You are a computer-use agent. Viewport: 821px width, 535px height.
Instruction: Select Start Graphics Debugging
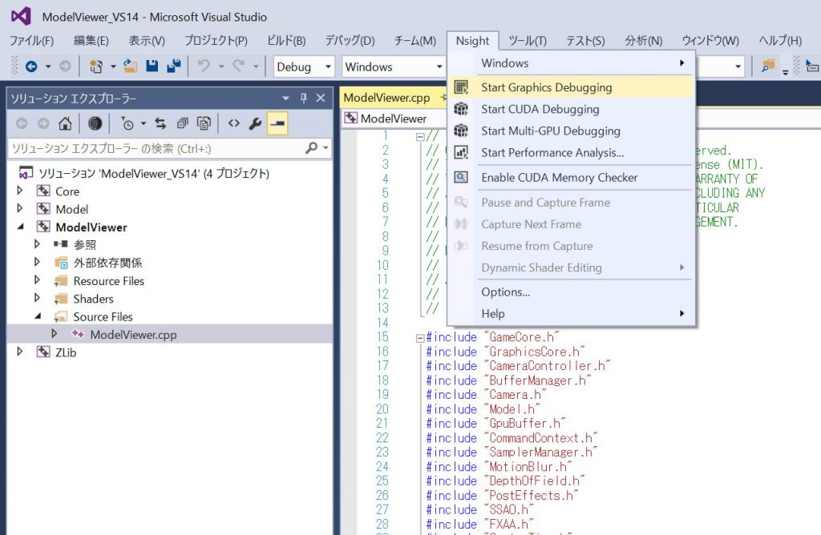[x=571, y=87]
